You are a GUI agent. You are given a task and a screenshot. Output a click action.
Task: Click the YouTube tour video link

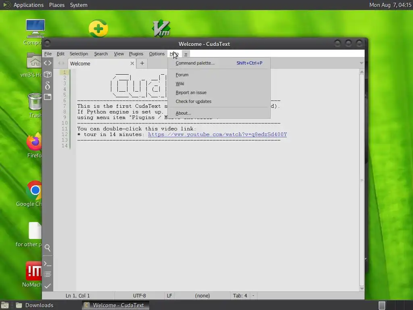point(217,134)
